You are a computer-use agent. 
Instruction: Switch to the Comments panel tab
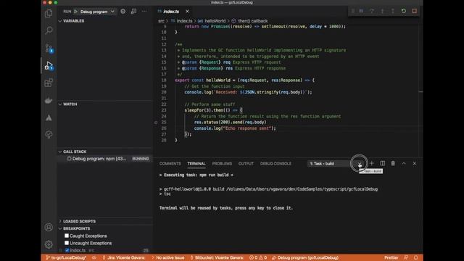(x=170, y=163)
